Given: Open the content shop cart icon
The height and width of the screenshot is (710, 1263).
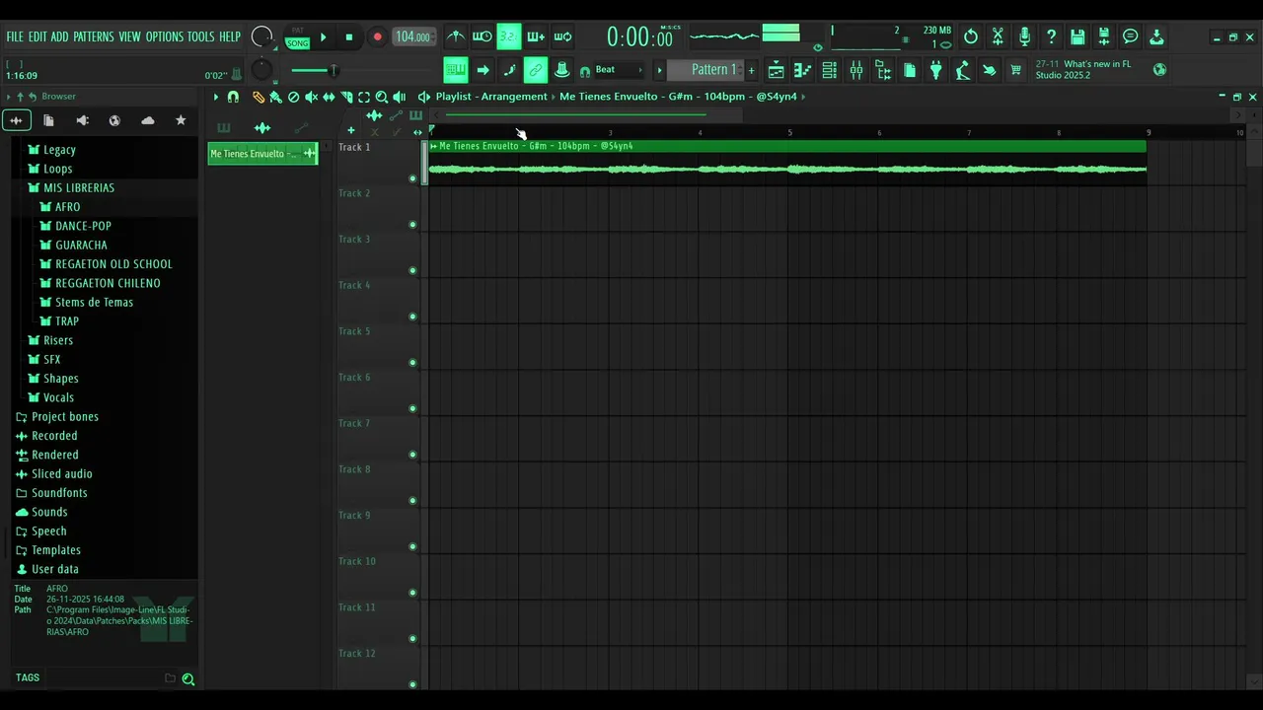Looking at the screenshot, I should pos(1016,70).
